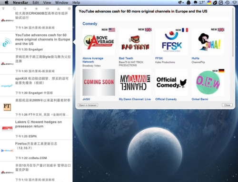
Task: Click the article headline in popup
Action: click(143, 11)
